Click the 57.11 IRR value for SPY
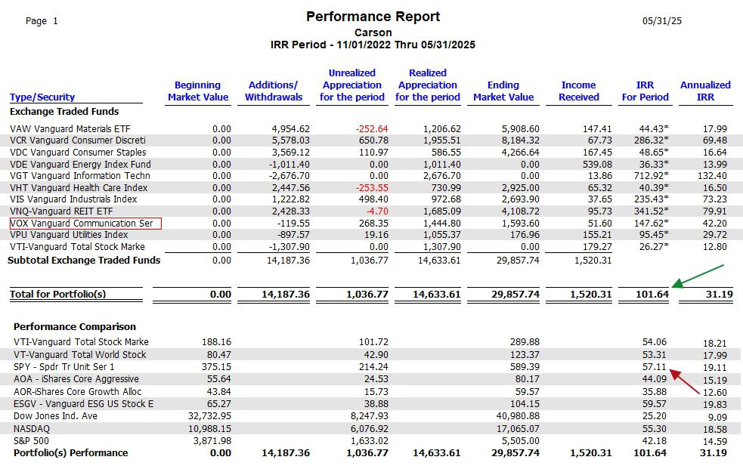The height and width of the screenshot is (466, 743). (655, 367)
